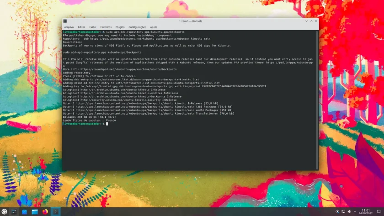The image size is (384, 216).
Task: Open the Plugins menu
Action: coord(120,27)
